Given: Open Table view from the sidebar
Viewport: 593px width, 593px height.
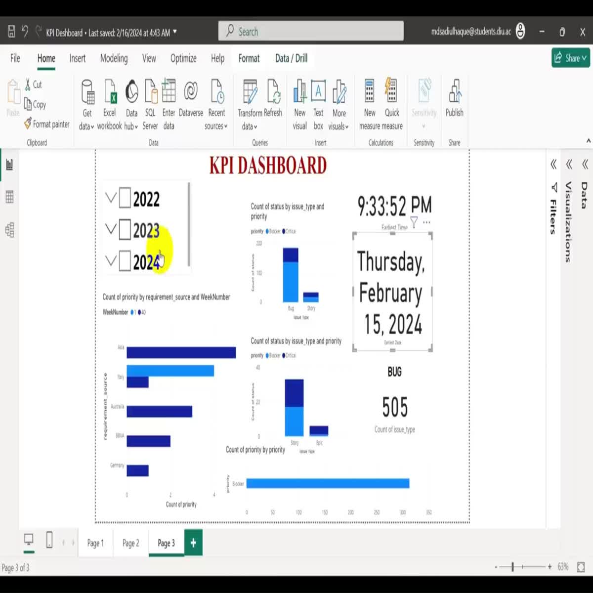Looking at the screenshot, I should (x=9, y=197).
